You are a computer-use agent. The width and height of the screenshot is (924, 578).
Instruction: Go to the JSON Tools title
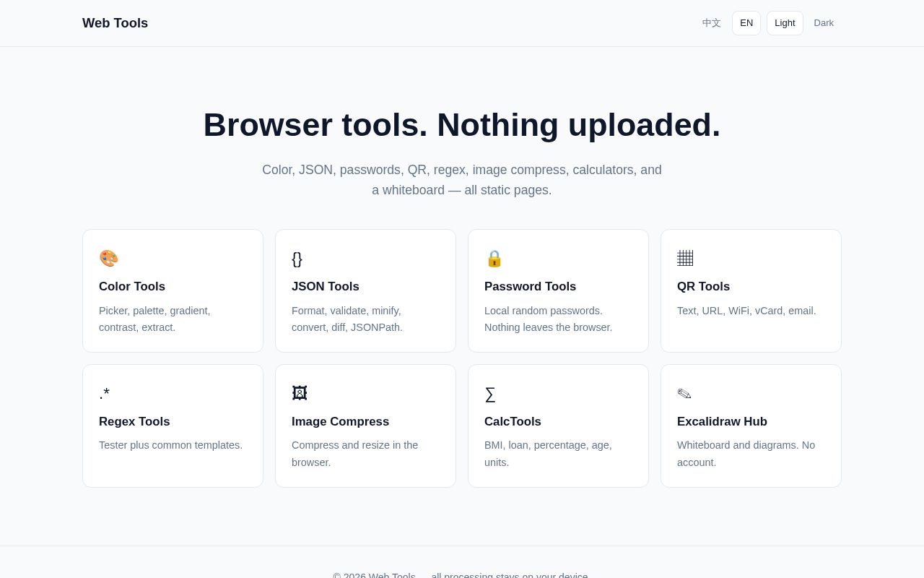(x=326, y=287)
